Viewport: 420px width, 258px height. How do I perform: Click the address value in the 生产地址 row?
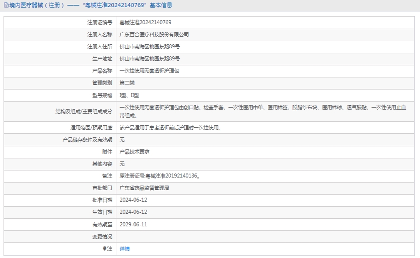[150, 59]
